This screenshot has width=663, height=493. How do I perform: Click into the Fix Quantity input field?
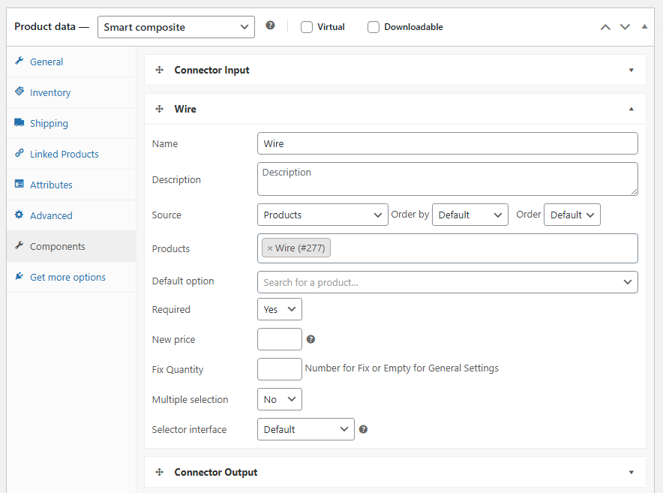pyautogui.click(x=279, y=369)
